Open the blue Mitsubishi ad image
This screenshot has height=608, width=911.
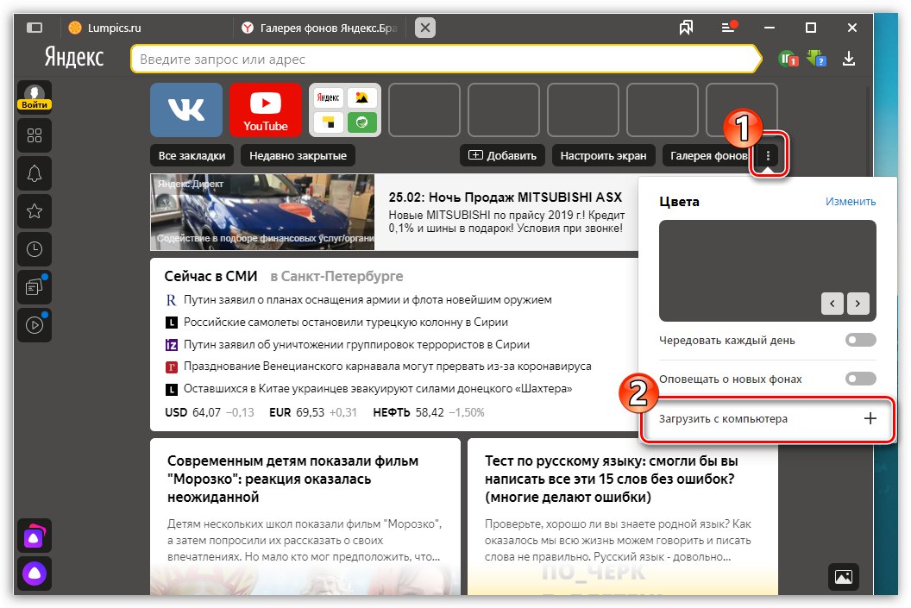pos(262,212)
